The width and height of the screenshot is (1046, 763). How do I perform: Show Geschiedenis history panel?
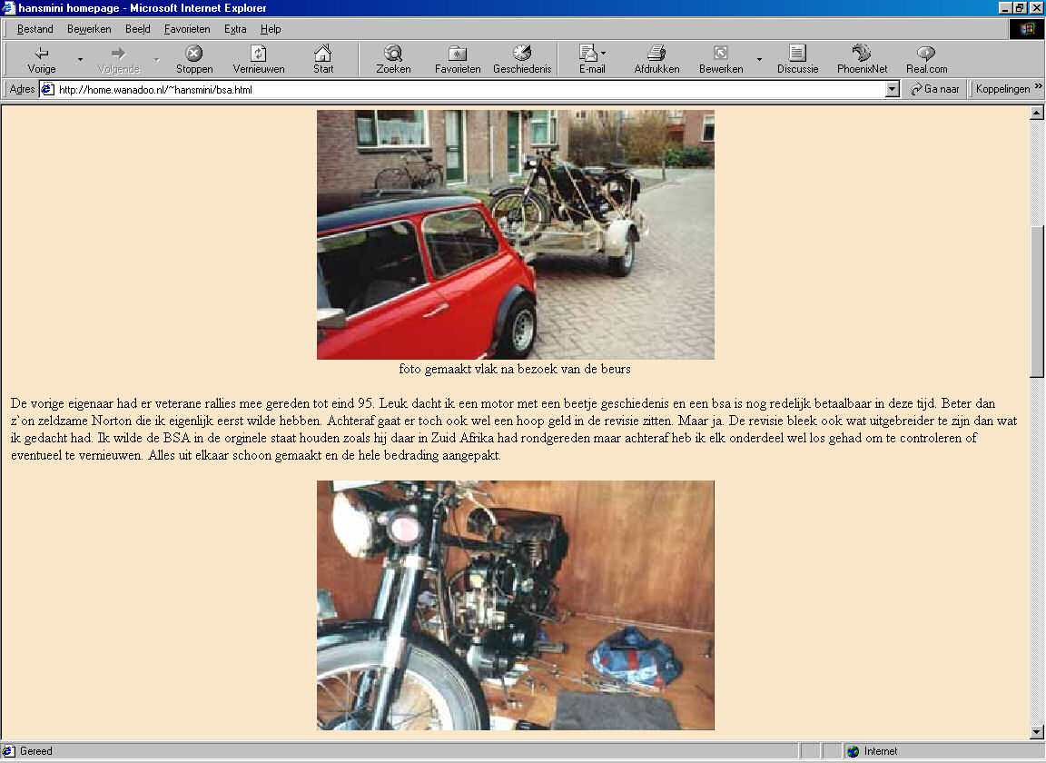click(522, 54)
